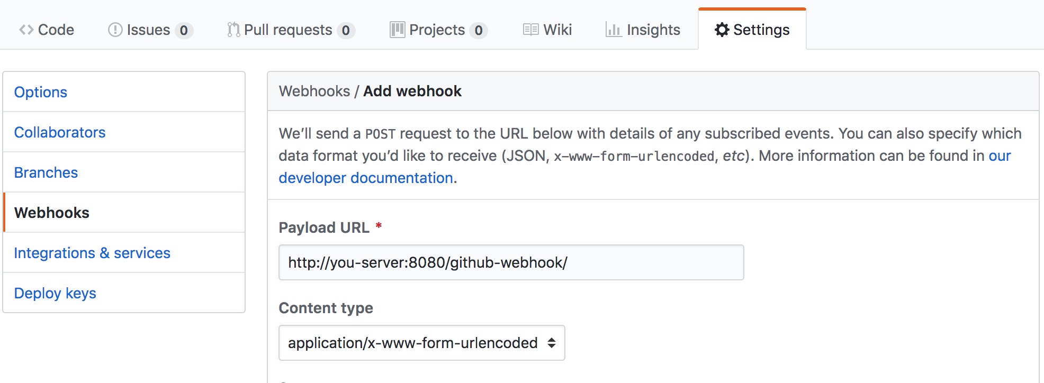
Task: Click the Content type label
Action: pos(326,308)
